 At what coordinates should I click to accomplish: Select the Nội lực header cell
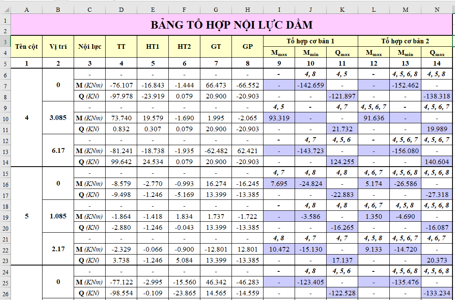pyautogui.click(x=90, y=47)
